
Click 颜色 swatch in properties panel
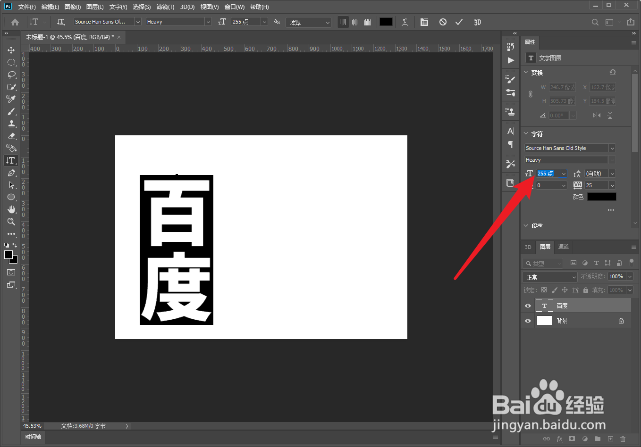[602, 197]
